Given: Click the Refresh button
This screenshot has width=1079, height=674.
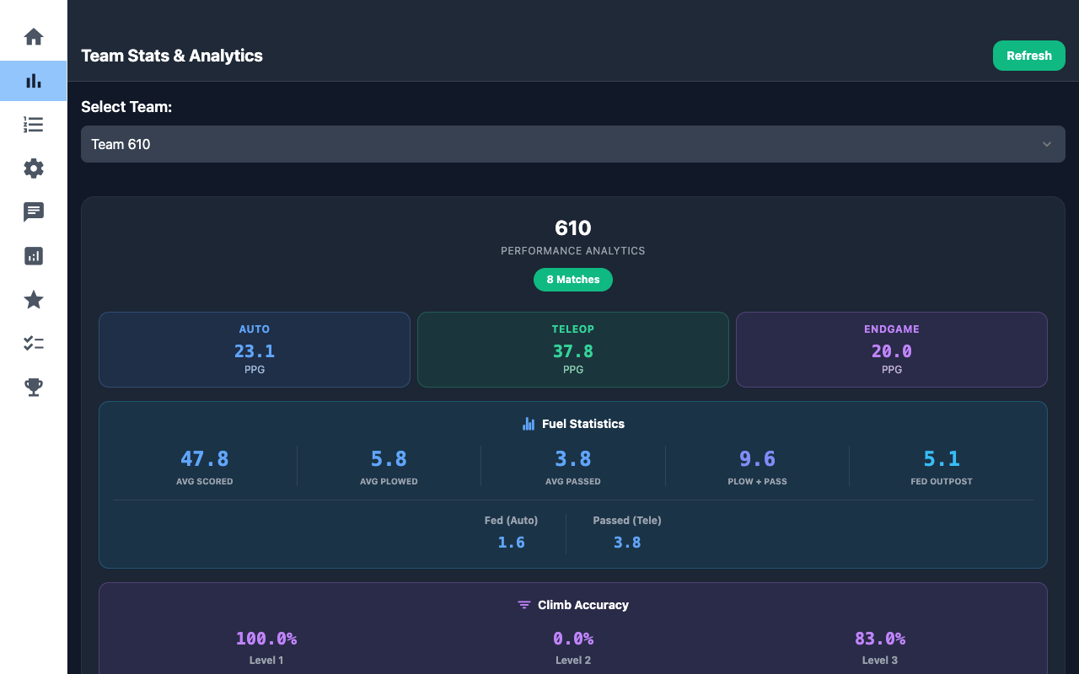Looking at the screenshot, I should (1029, 56).
